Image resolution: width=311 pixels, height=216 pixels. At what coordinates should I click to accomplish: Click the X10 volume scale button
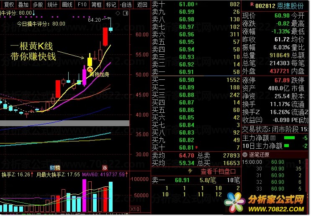[x=135, y=209]
